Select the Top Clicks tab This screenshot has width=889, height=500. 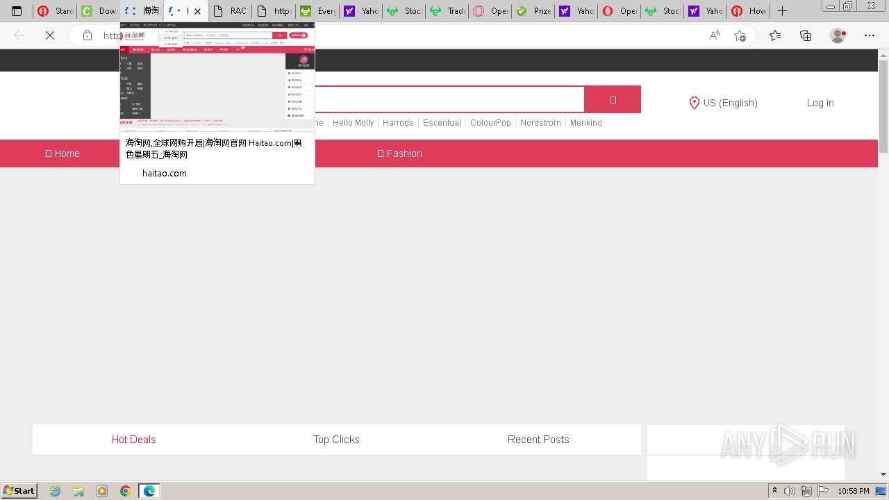pyautogui.click(x=336, y=440)
